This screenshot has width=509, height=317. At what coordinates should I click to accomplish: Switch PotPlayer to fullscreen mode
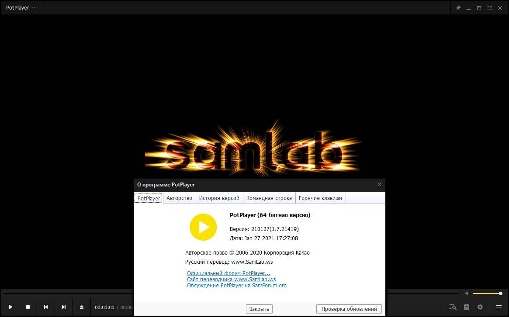pyautogui.click(x=489, y=8)
